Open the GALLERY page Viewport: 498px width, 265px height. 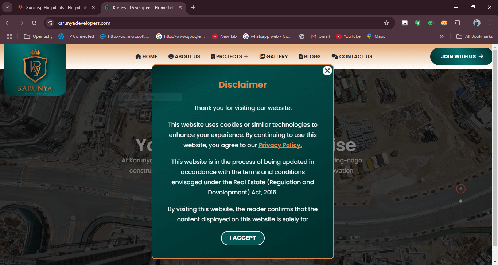click(x=273, y=56)
